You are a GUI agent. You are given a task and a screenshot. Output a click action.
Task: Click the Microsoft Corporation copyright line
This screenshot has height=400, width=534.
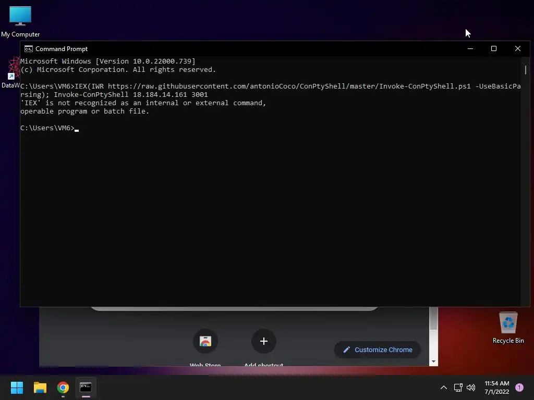click(118, 69)
